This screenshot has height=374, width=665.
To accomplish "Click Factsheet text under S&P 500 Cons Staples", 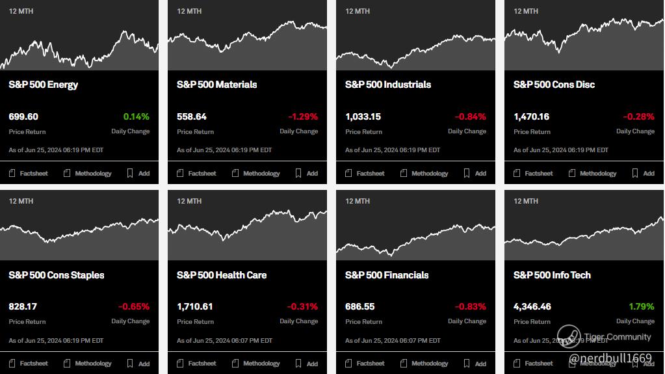I will pyautogui.click(x=34, y=364).
